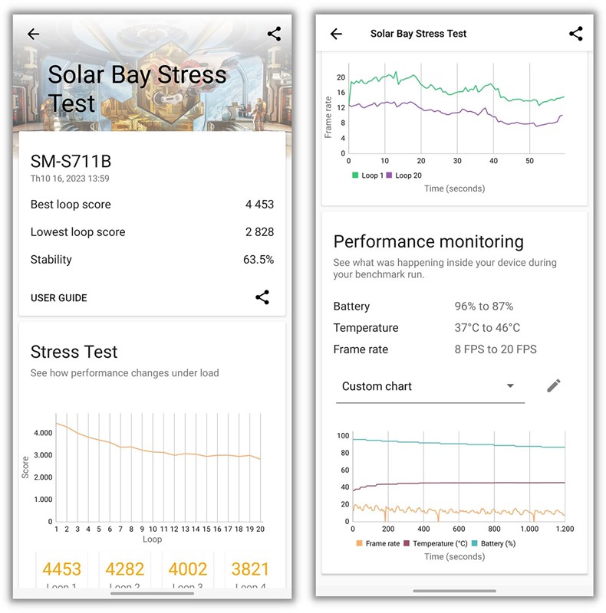606x613 pixels.
Task: Select the Loop 2 score card 4282
Action: 124,570
